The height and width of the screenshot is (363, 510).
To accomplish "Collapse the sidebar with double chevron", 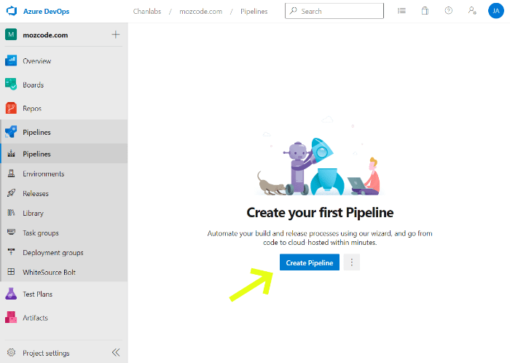I will tap(115, 353).
